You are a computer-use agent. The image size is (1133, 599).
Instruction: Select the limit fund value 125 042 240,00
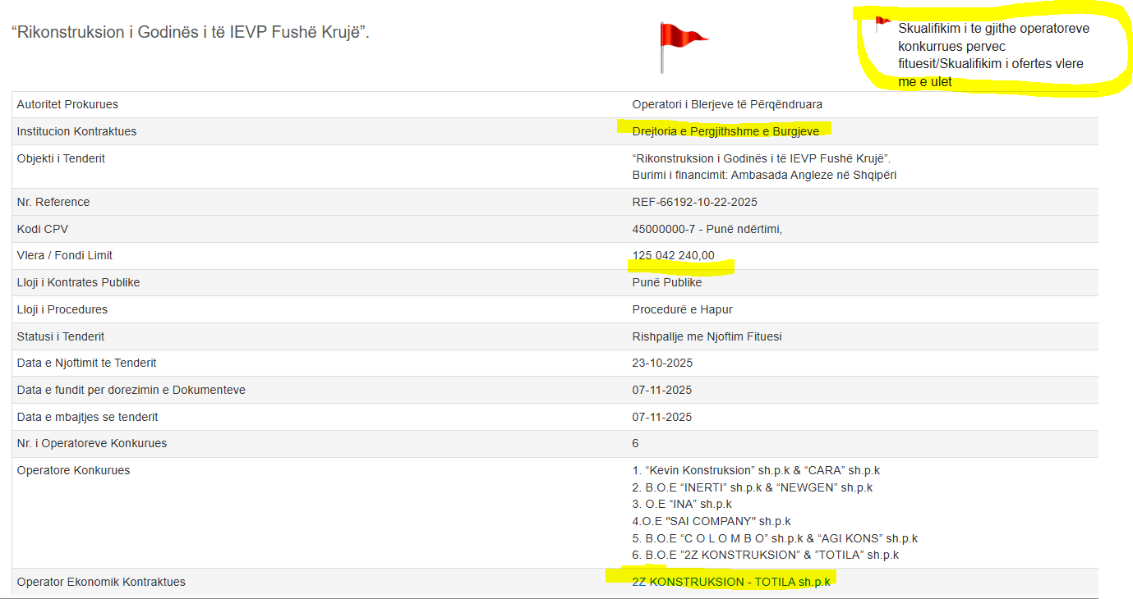[673, 255]
